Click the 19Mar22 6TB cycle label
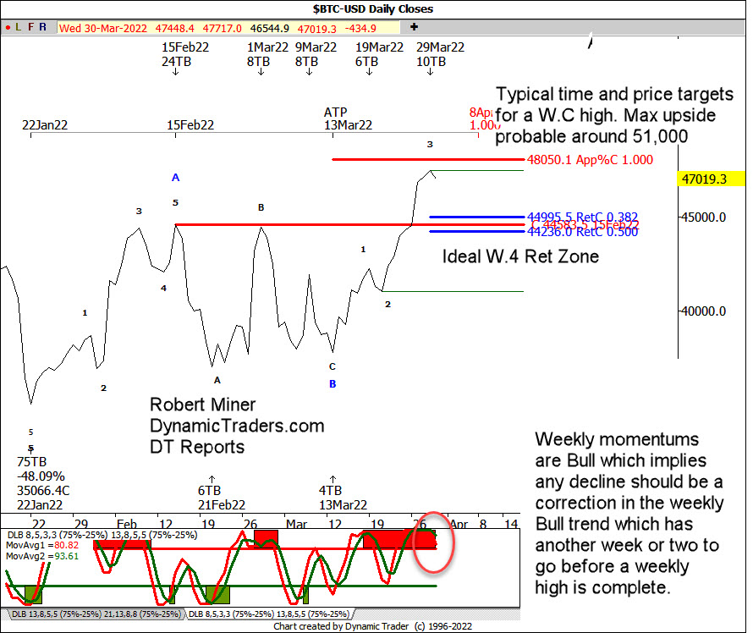This screenshot has width=753, height=633. (x=379, y=54)
